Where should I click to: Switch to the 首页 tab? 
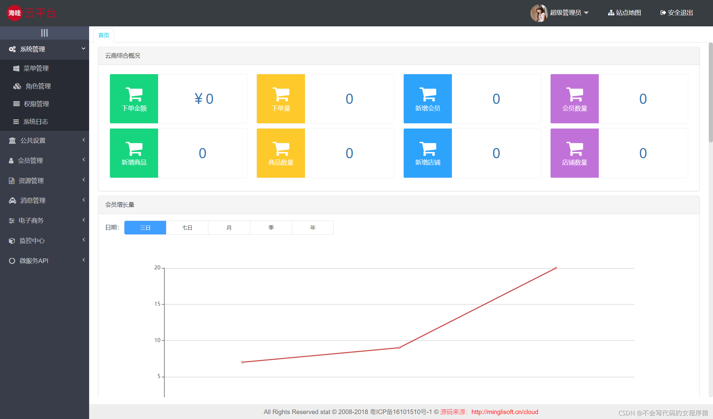coord(104,35)
